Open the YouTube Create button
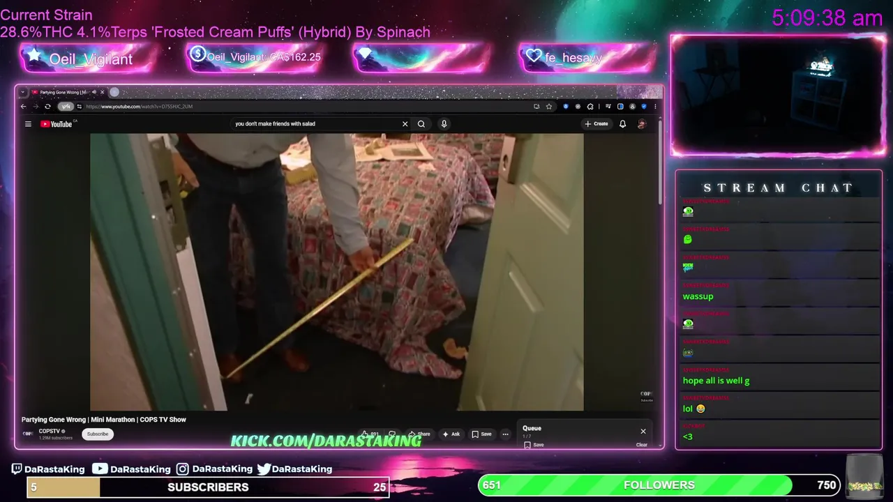 pyautogui.click(x=596, y=124)
